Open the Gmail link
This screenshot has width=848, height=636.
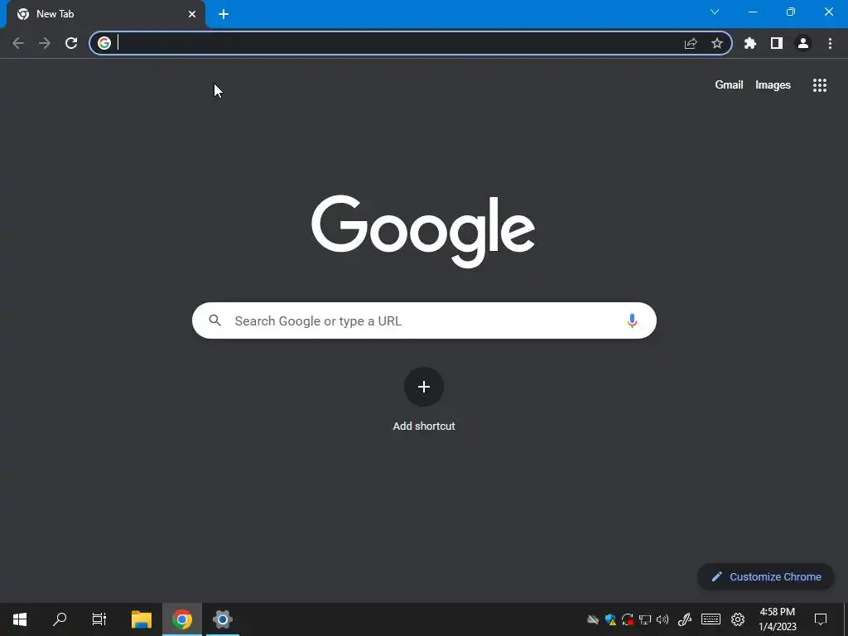click(729, 85)
